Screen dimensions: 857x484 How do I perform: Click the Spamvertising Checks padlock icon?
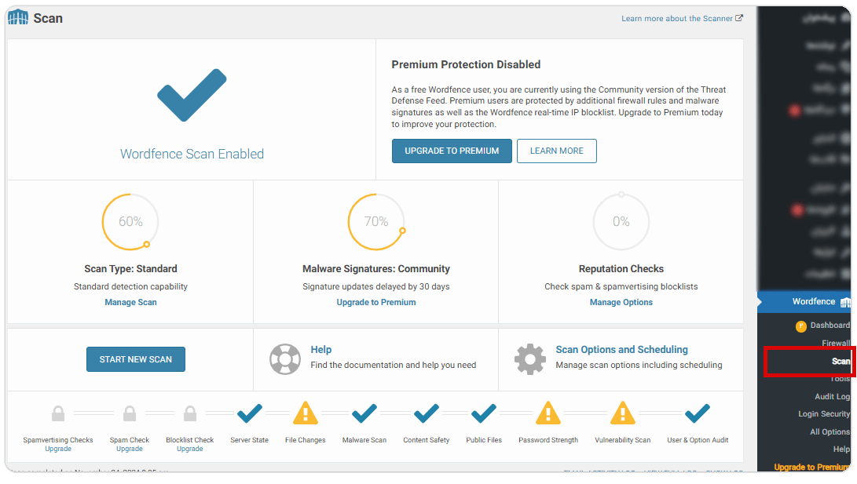coord(58,413)
